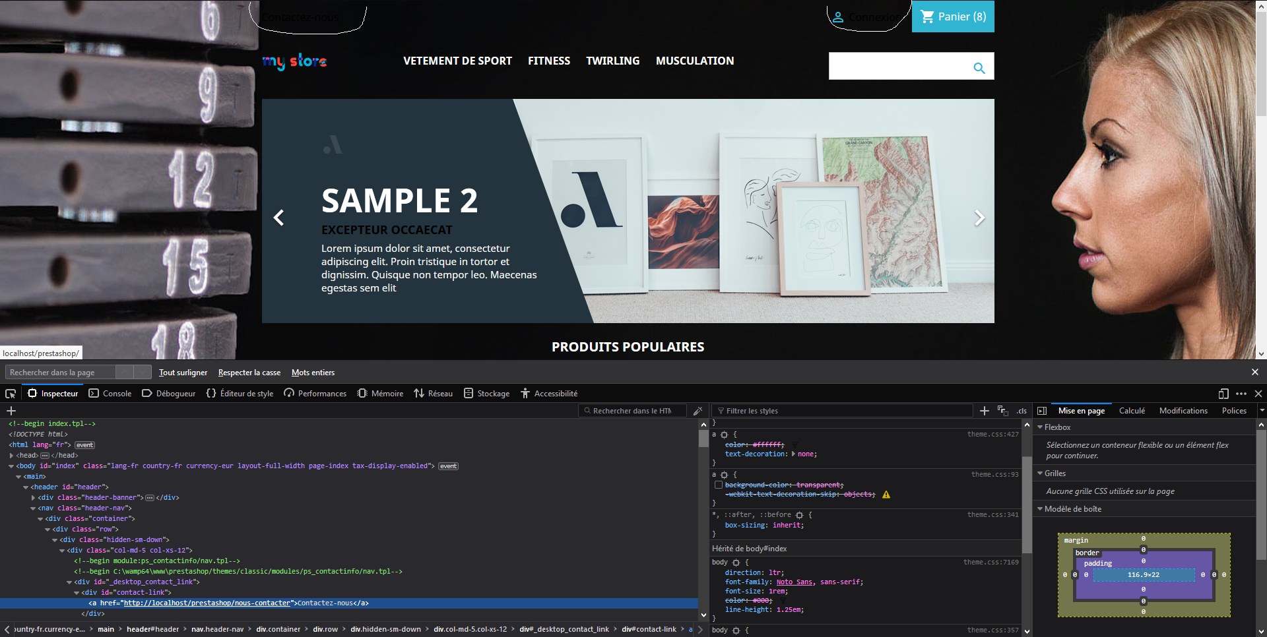The height and width of the screenshot is (637, 1267).
Task: Expand the head element node
Action: (11, 455)
